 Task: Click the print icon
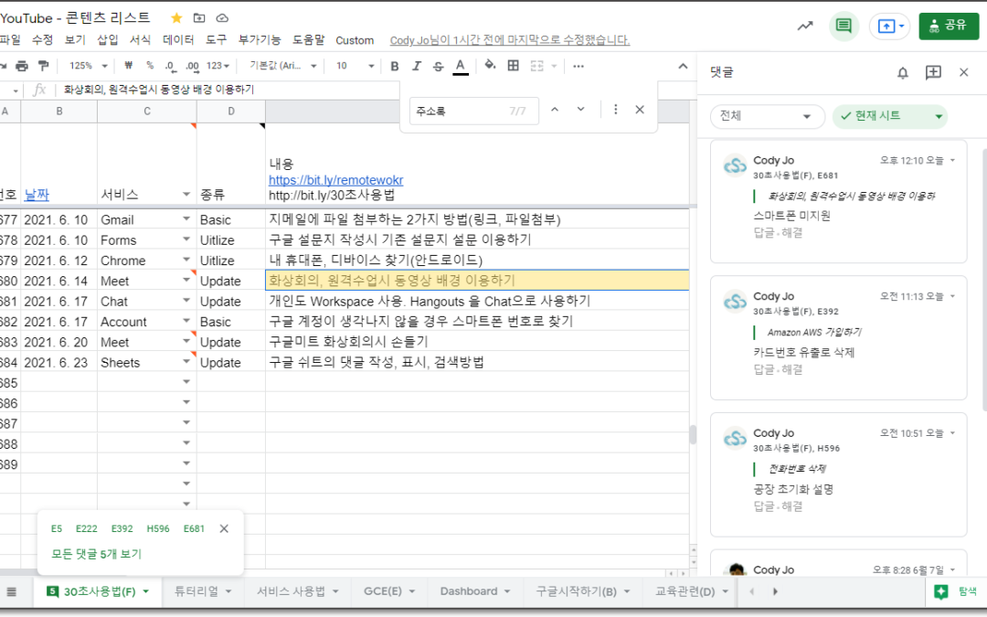pyautogui.click(x=22, y=66)
